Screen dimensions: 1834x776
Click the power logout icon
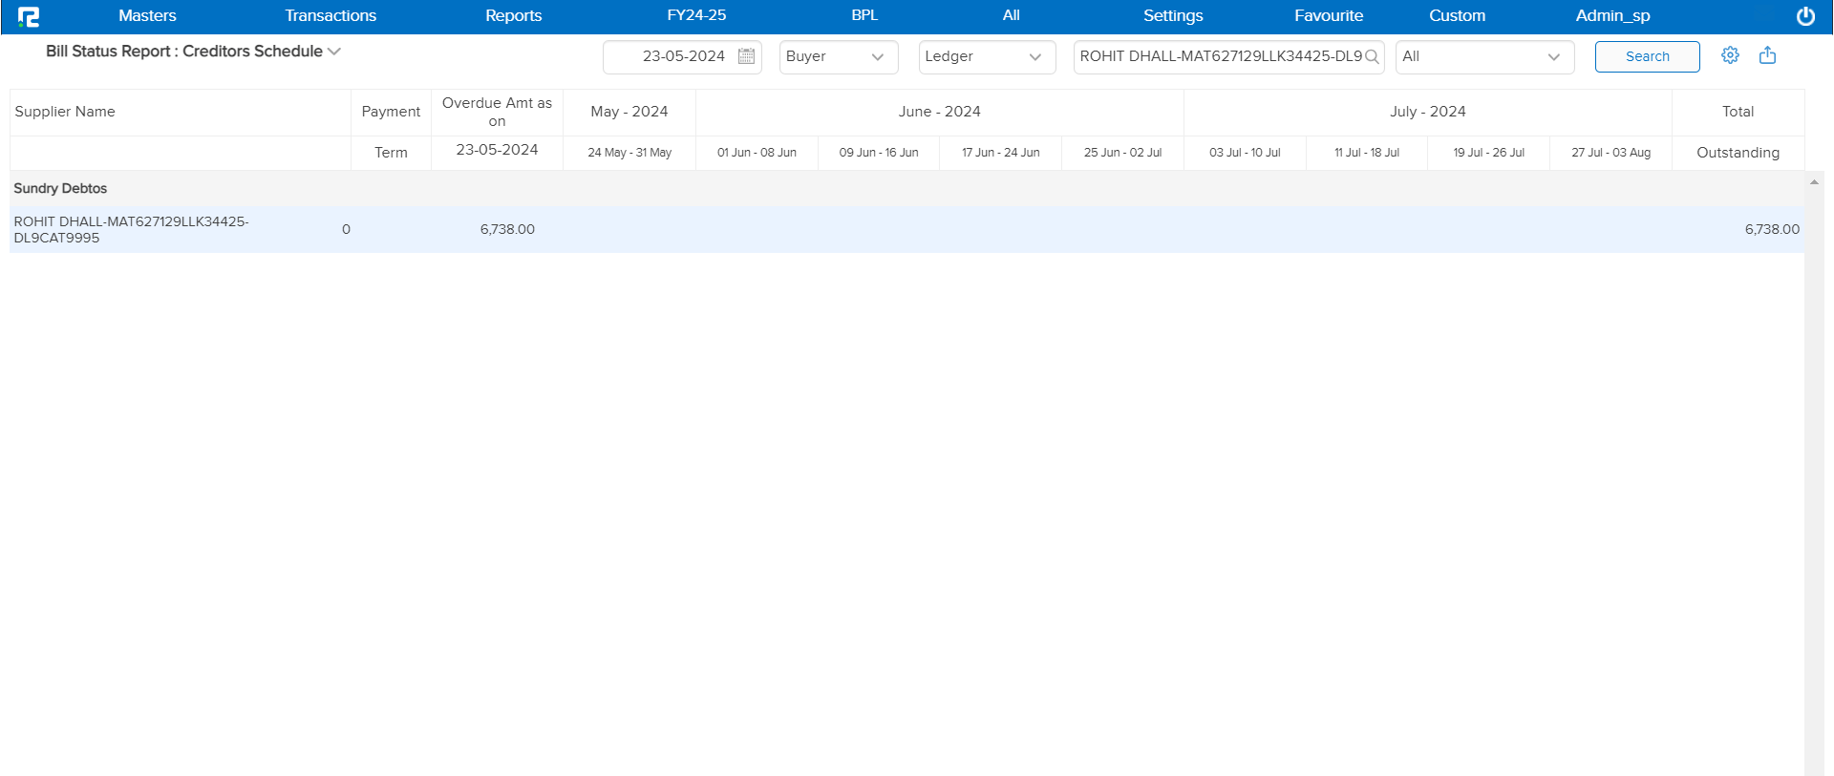pyautogui.click(x=1805, y=16)
